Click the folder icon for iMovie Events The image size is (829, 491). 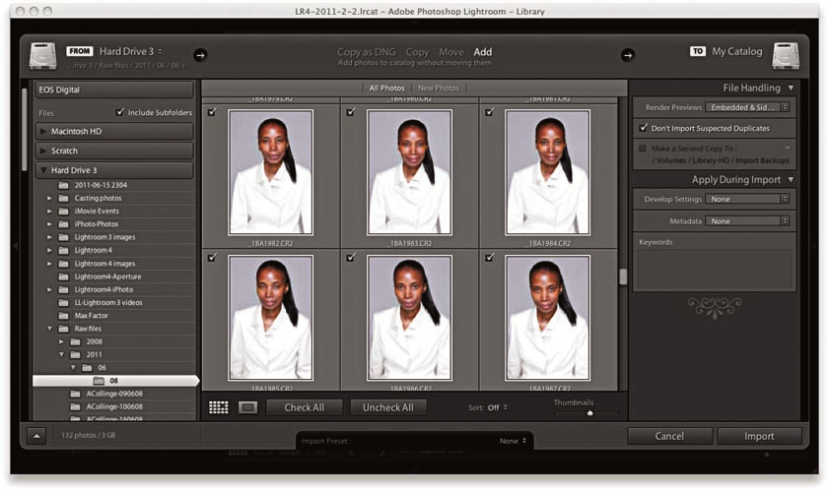click(63, 212)
